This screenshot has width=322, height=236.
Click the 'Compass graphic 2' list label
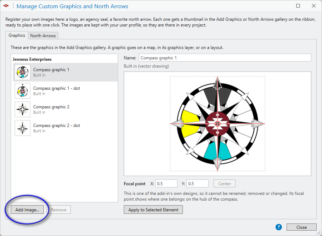[51, 107]
